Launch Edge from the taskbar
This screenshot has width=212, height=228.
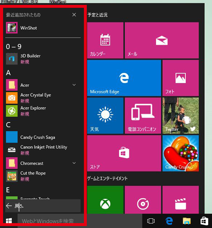pos(169,221)
